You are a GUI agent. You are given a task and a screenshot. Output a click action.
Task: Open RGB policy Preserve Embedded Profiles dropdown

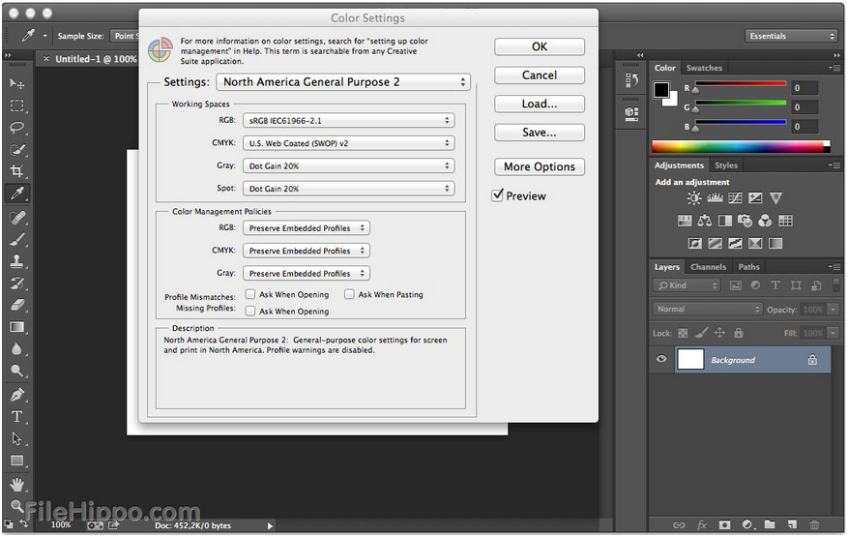(x=307, y=228)
